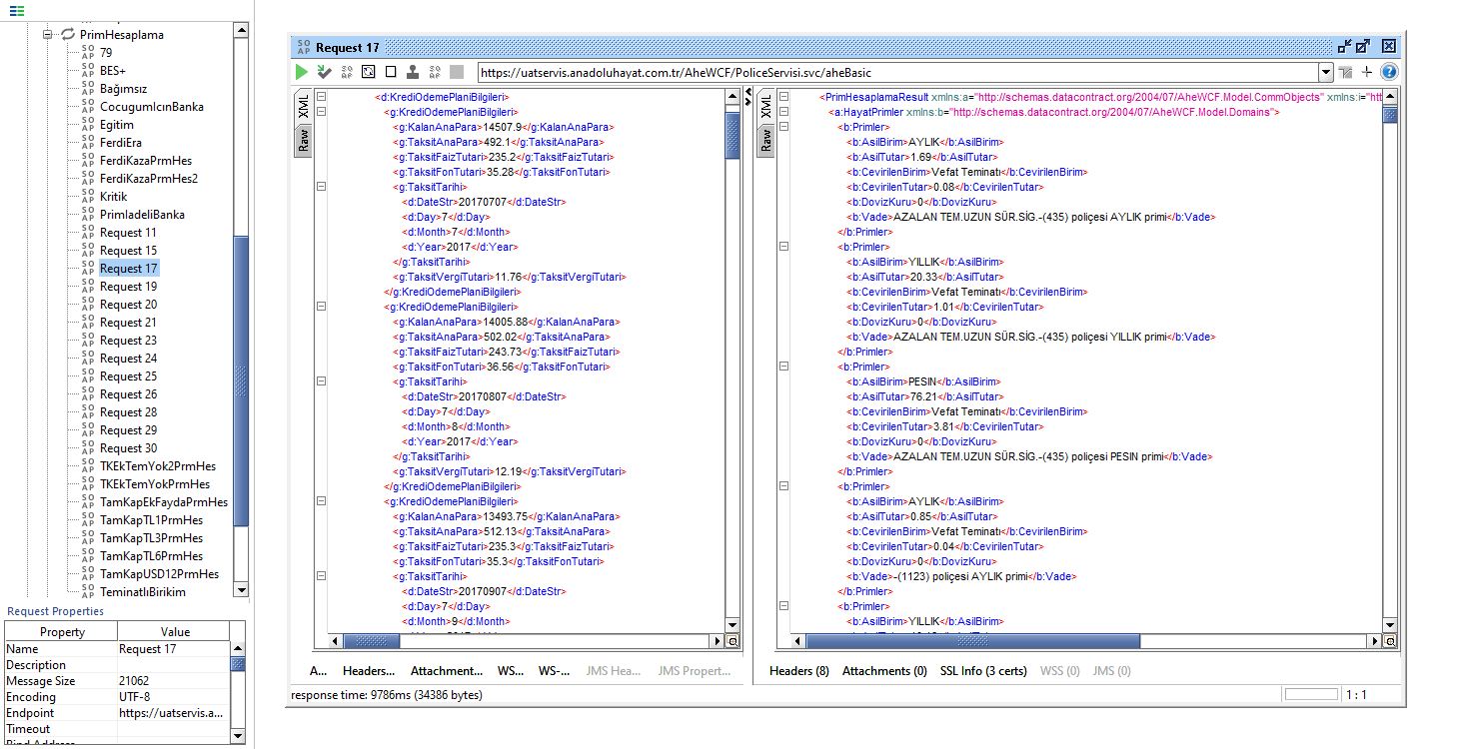
Task: Cancel the request with the square stop icon
Action: pyautogui.click(x=391, y=71)
